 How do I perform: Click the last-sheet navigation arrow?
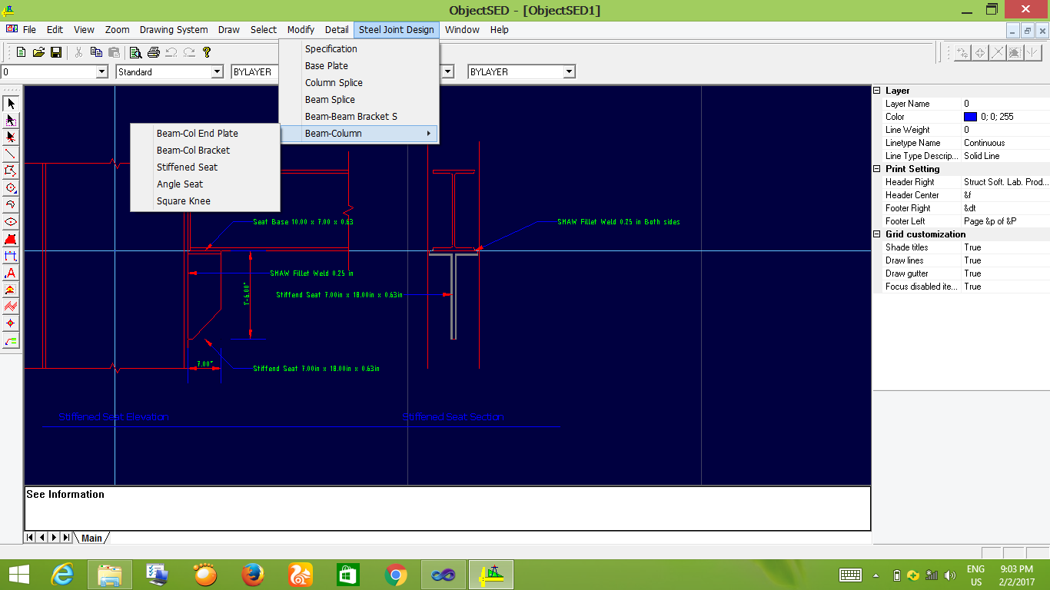click(x=67, y=538)
